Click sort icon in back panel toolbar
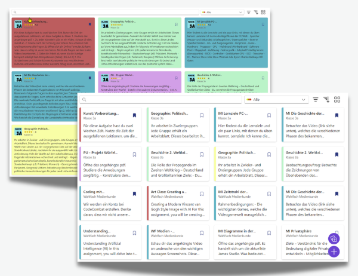 point(256,12)
